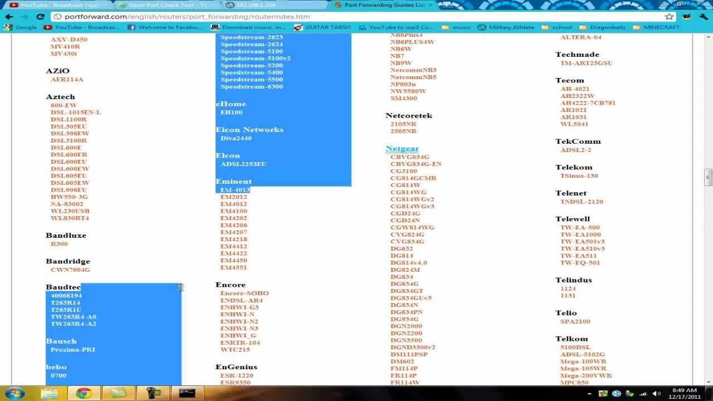The height and width of the screenshot is (401, 713).
Task: Open the Netgear DGN2000 router guide
Action: 406,326
